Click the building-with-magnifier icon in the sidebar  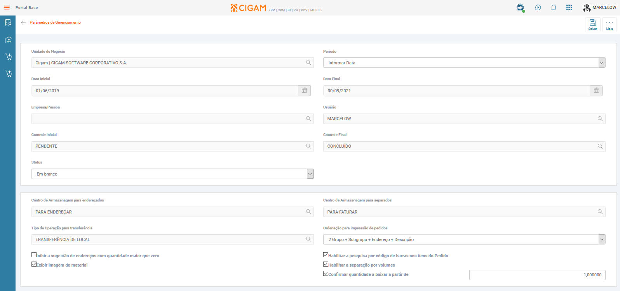tap(8, 23)
